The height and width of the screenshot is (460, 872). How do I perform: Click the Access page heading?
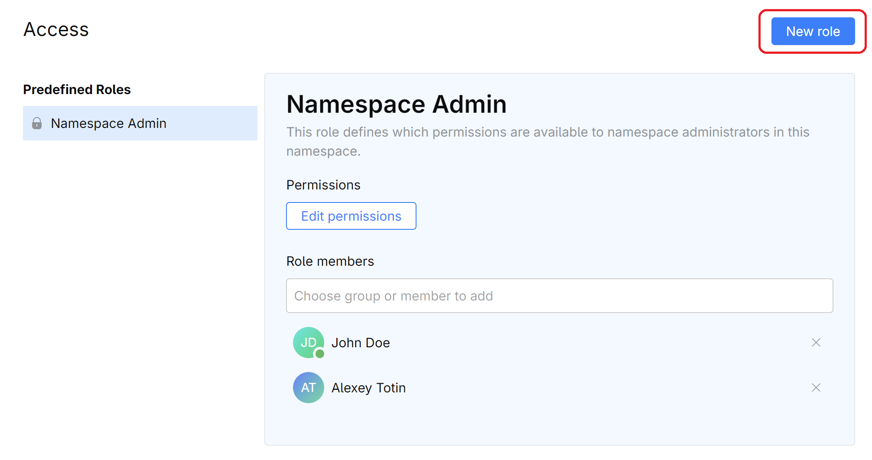coord(56,29)
